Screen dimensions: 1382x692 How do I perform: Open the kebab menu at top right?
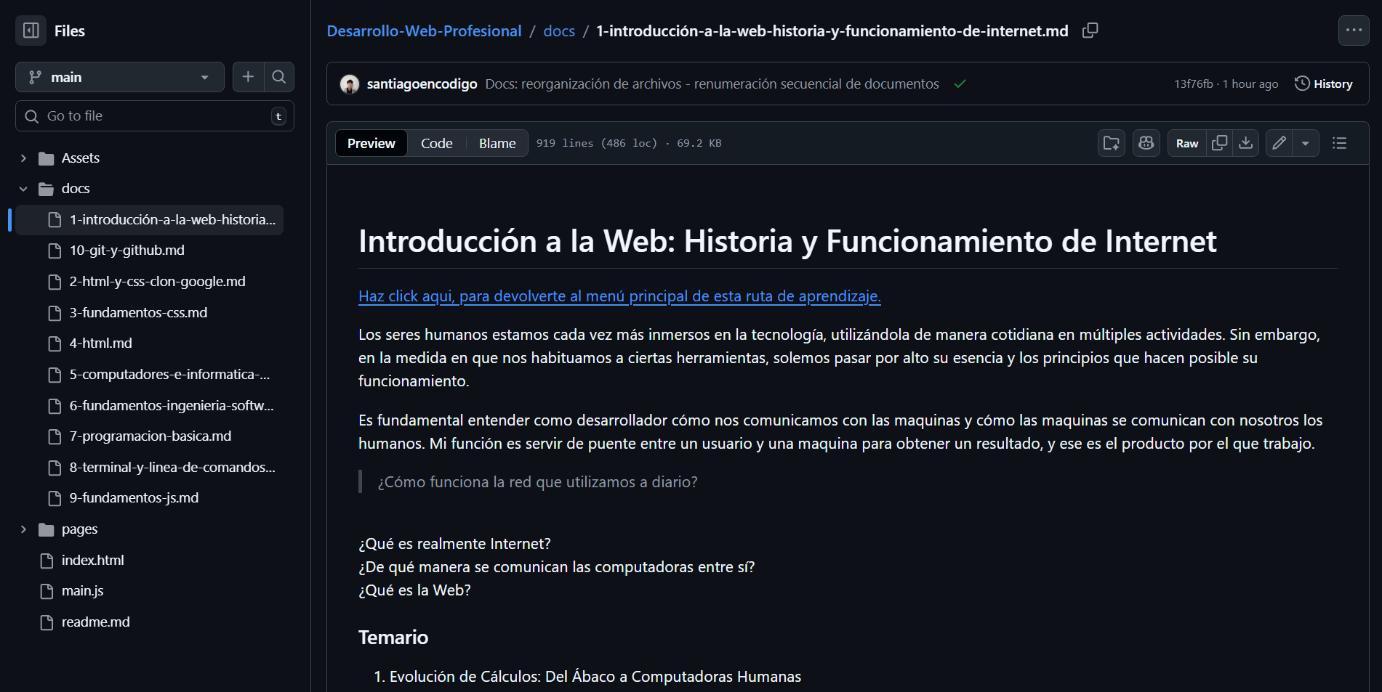point(1354,30)
